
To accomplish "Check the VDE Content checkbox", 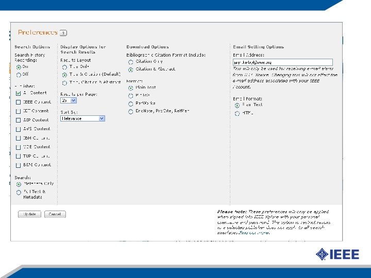I will pyautogui.click(x=18, y=147).
